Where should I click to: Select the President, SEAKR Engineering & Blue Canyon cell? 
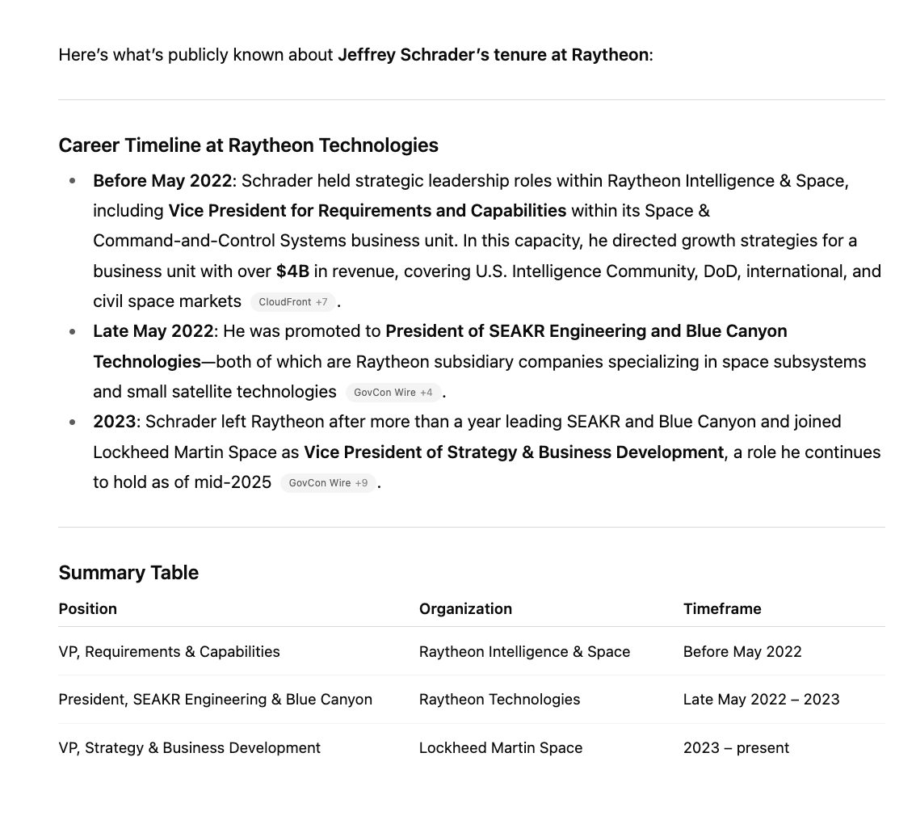click(x=216, y=700)
